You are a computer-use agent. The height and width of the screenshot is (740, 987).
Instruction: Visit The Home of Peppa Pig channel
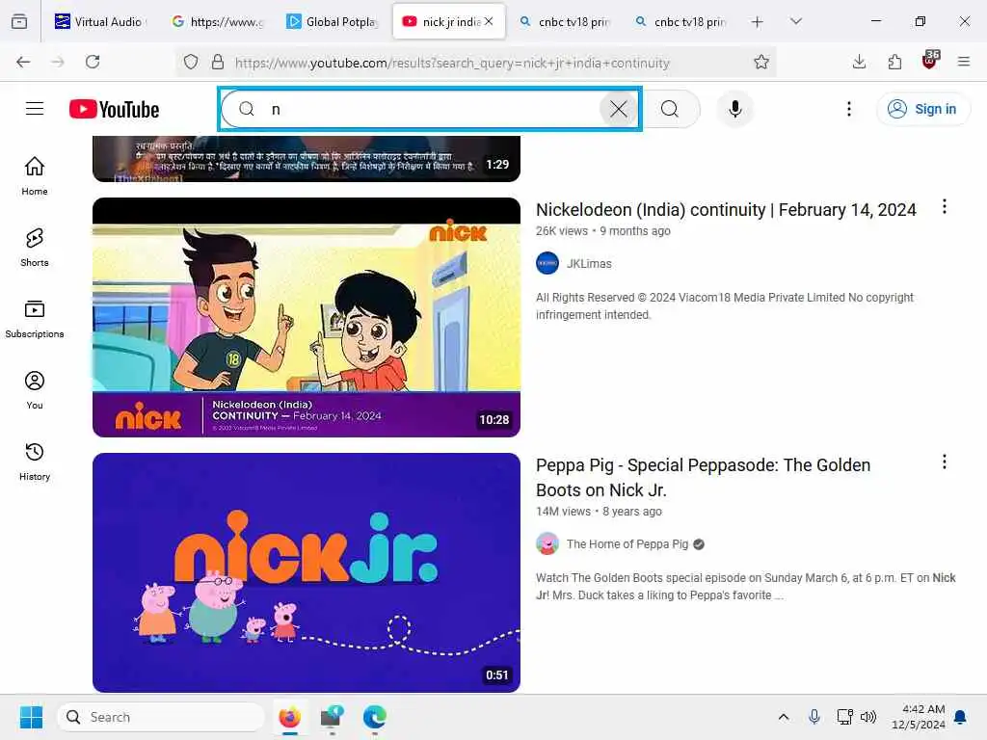[627, 544]
